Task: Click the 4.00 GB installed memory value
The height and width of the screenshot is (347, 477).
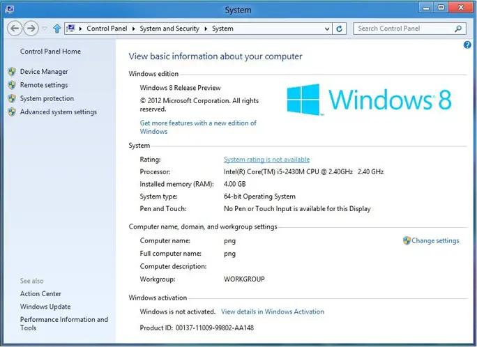Action: [235, 184]
